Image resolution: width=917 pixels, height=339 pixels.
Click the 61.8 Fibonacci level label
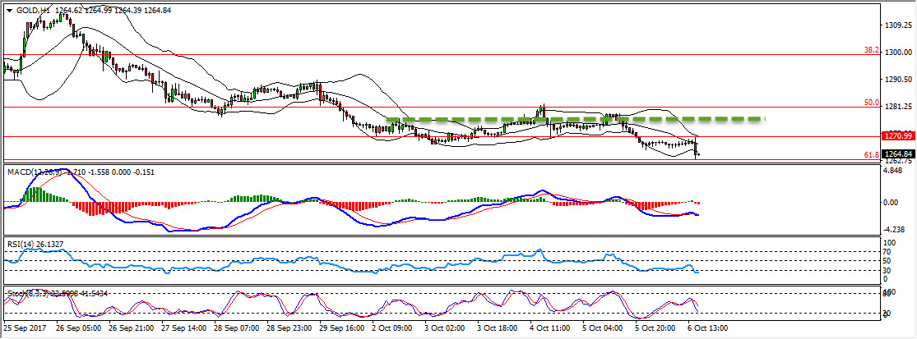871,154
